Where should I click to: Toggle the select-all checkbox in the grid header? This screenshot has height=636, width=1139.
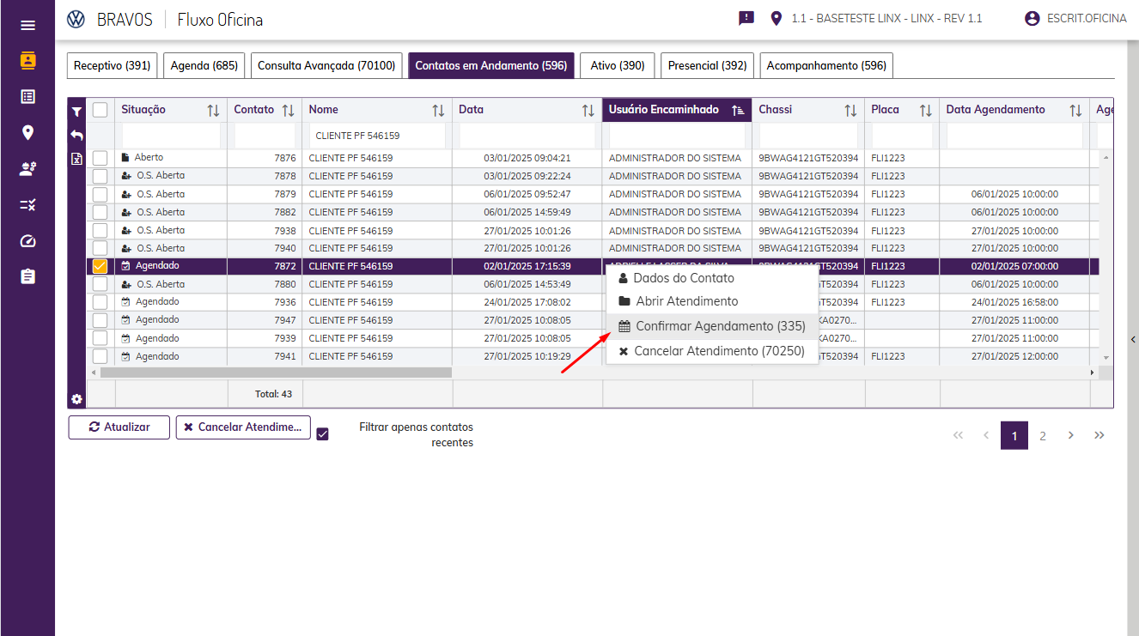(100, 110)
